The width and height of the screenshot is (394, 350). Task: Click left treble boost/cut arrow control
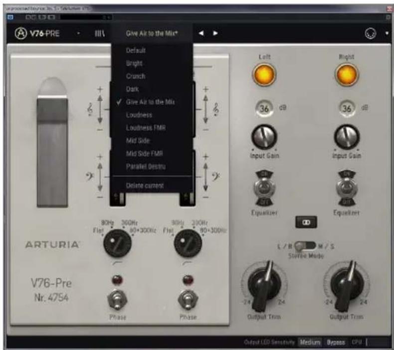(100, 109)
